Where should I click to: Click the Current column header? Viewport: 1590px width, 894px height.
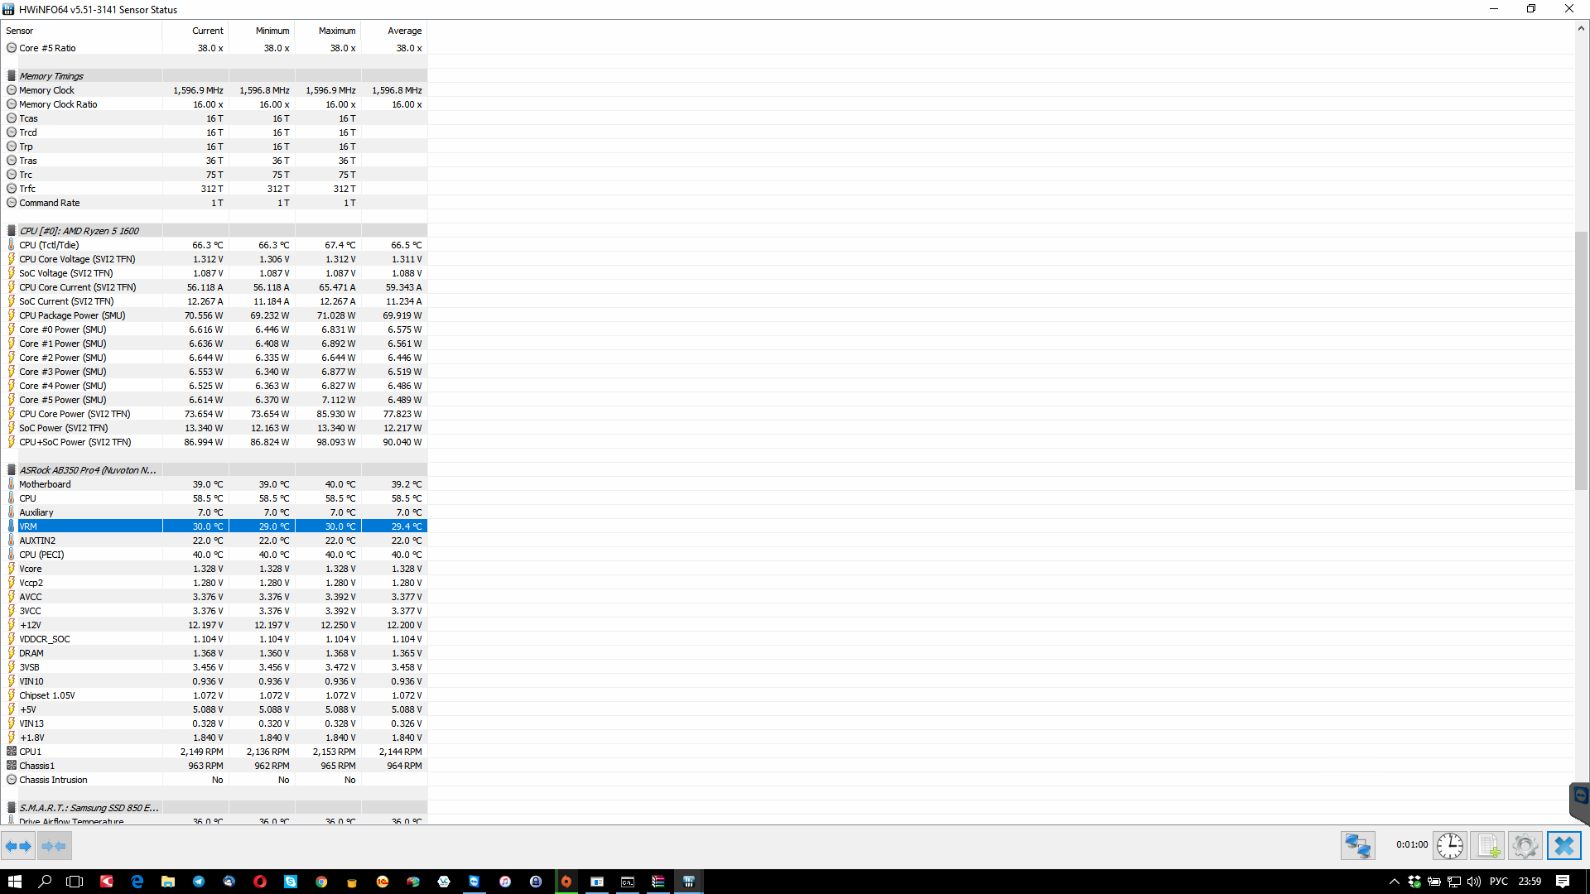tap(207, 31)
